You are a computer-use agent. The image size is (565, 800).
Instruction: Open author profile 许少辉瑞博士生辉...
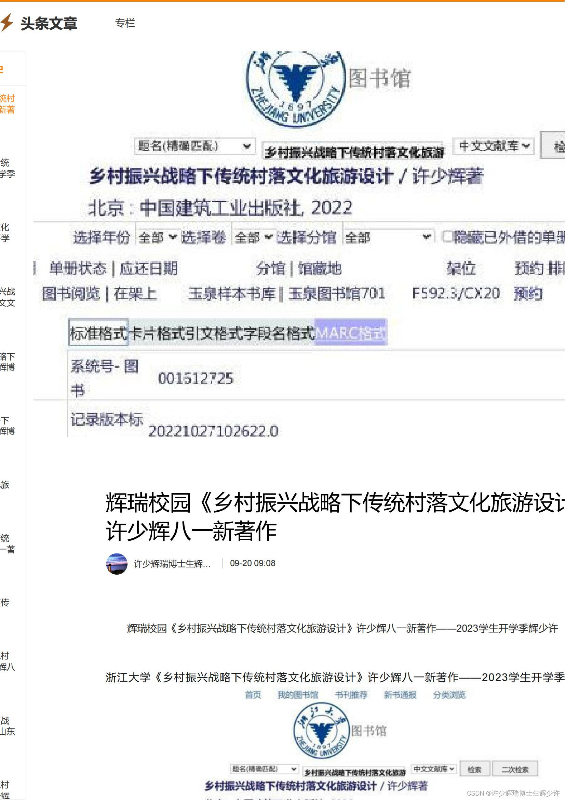tap(172, 563)
